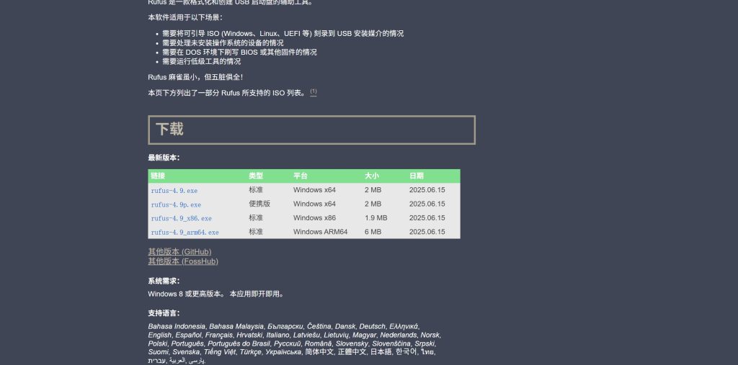Click 简体中文 in the supported languages list
The height and width of the screenshot is (365, 738).
click(x=319, y=352)
